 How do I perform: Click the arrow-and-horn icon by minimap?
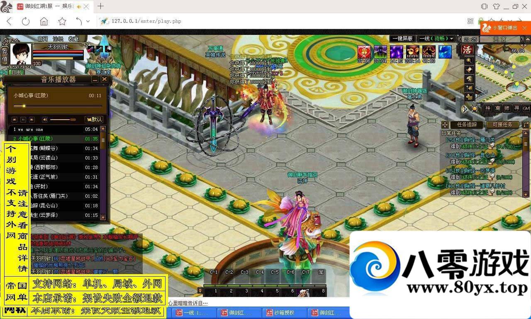tap(469, 88)
